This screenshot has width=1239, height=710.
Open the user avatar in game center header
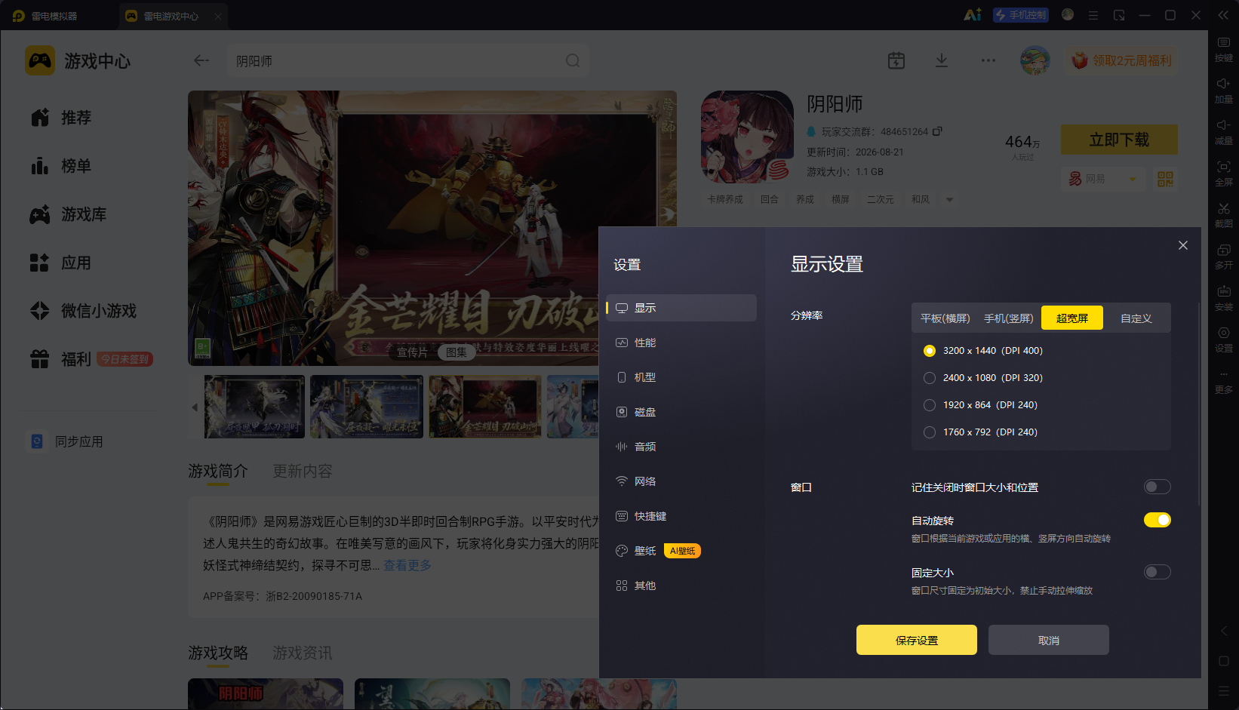pyautogui.click(x=1035, y=60)
